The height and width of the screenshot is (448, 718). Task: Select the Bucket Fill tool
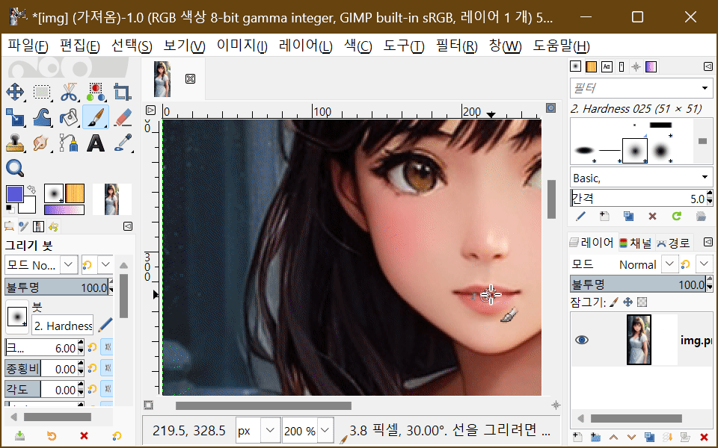(69, 117)
